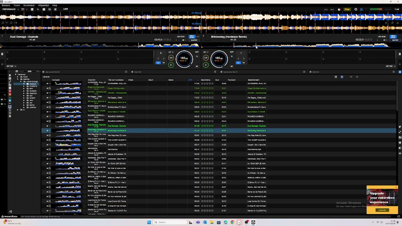This screenshot has width=402, height=226.
Task: Sort the list by the BPM column header
Action: pyautogui.click(x=190, y=80)
